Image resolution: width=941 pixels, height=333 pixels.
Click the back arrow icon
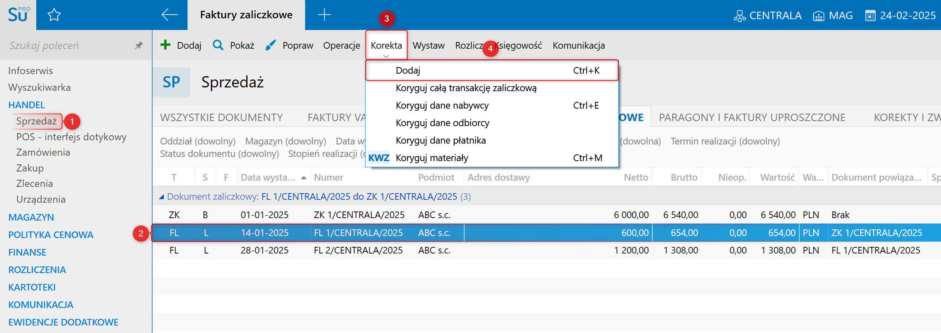169,15
